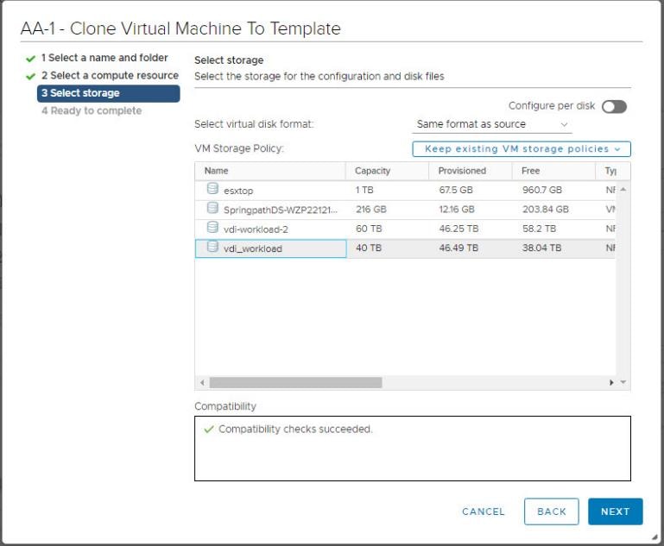Image resolution: width=664 pixels, height=546 pixels.
Task: Click the compatibility success checkmark icon
Action: (208, 429)
